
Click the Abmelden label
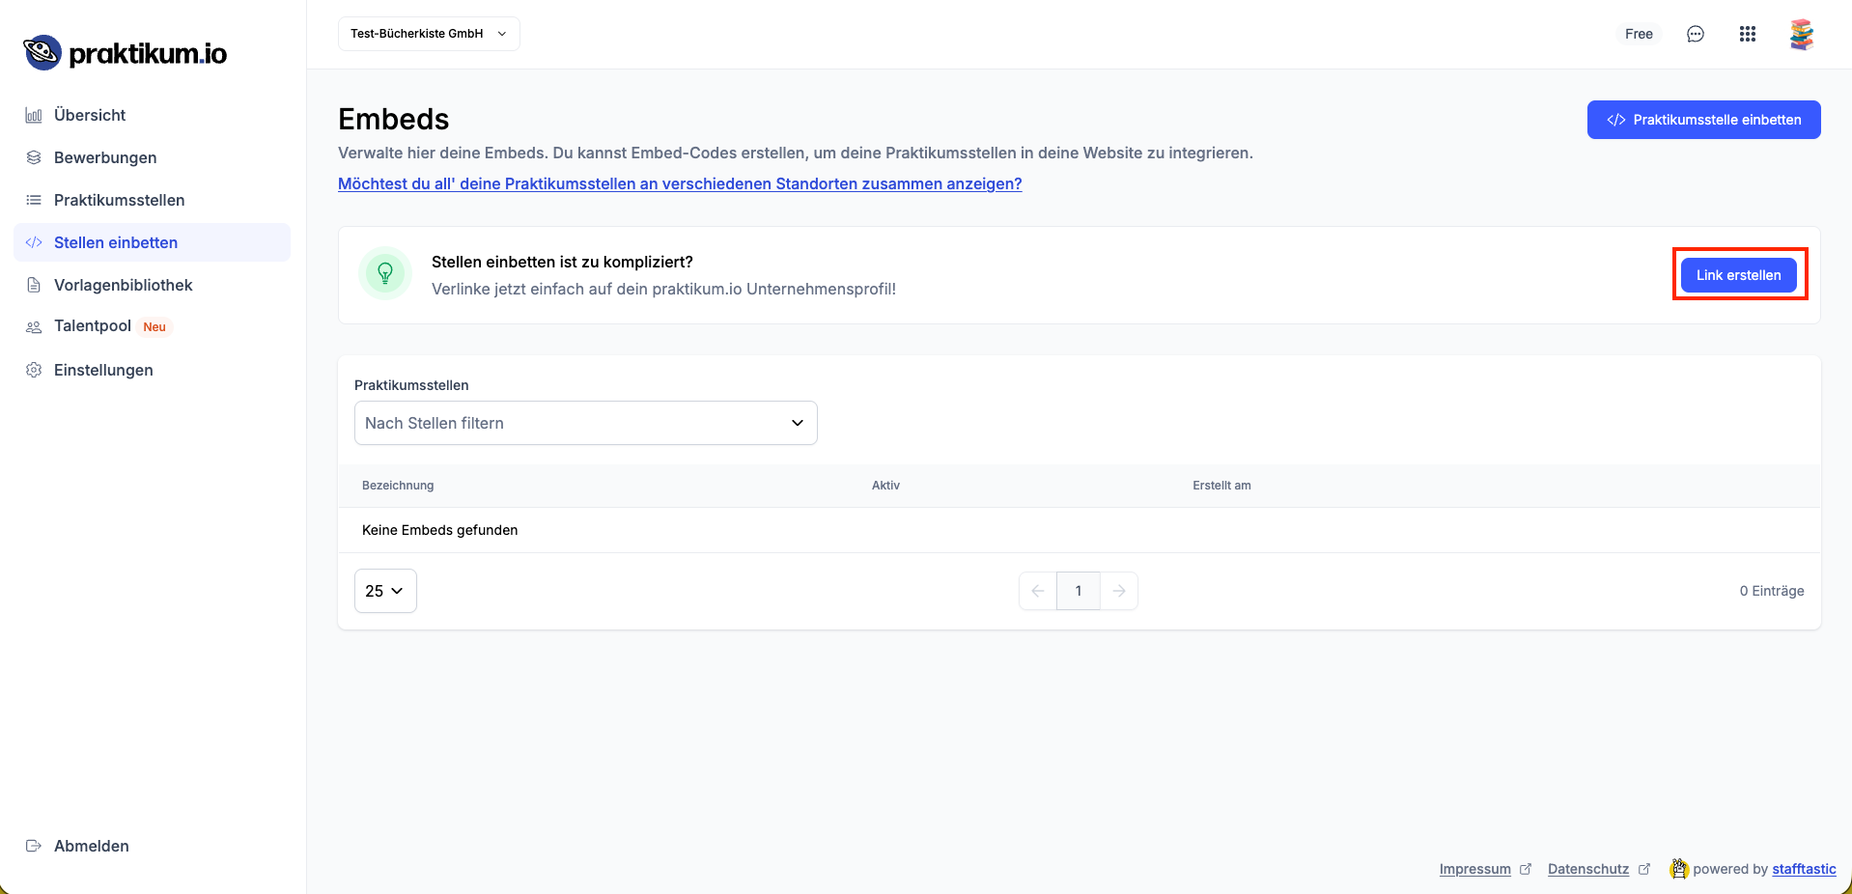92,846
